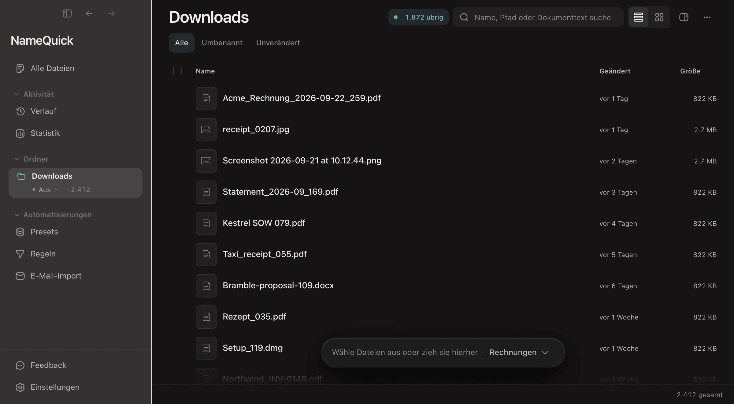Click the 1.872 übrig badge
The width and height of the screenshot is (734, 404).
click(x=418, y=17)
